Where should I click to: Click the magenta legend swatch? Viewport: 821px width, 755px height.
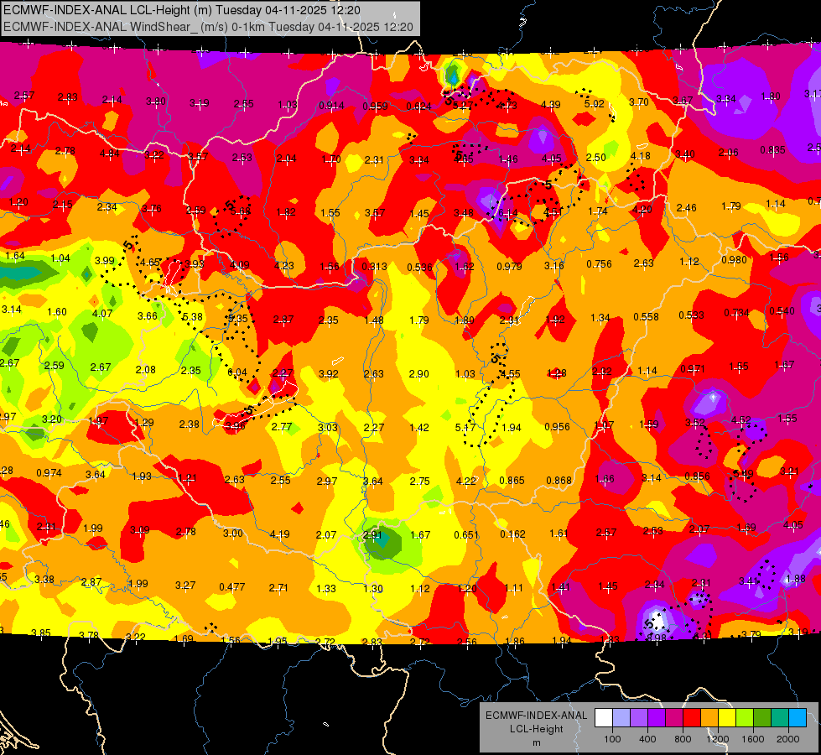[674, 718]
